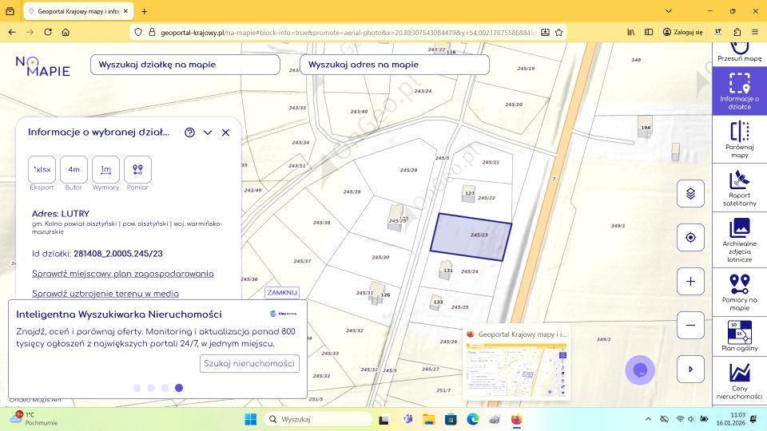Open Sprawdź miejscowy plan zagospodarowania link
The image size is (767, 431).
click(x=122, y=274)
